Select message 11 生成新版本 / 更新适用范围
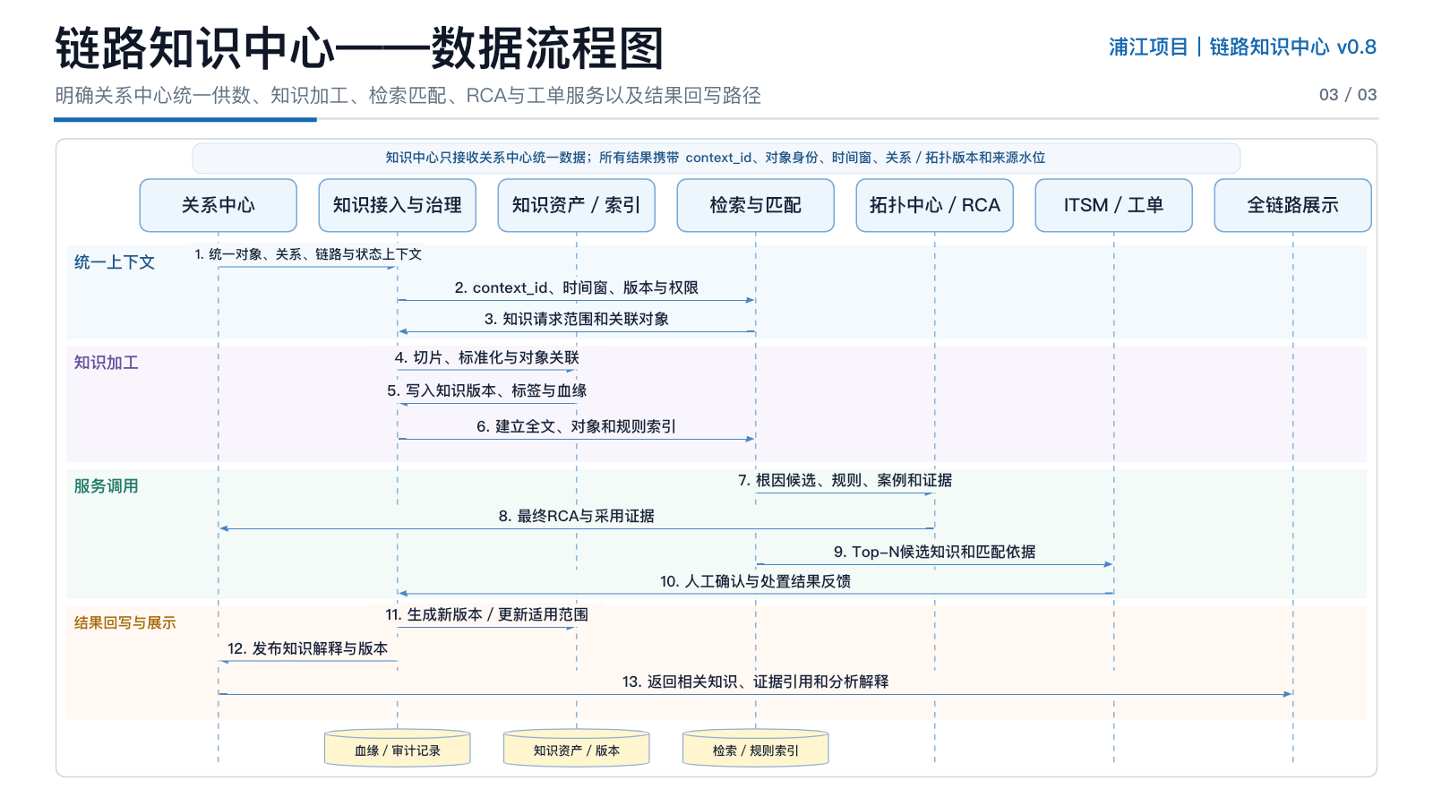Screen dimensions: 1433x806 pos(486,614)
